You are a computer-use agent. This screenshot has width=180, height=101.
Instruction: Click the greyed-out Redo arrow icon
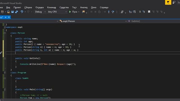[x=28, y=12]
